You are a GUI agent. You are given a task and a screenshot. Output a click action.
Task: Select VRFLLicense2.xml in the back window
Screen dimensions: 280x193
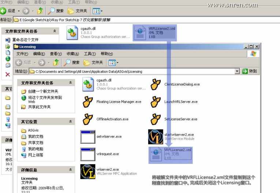tap(155, 33)
